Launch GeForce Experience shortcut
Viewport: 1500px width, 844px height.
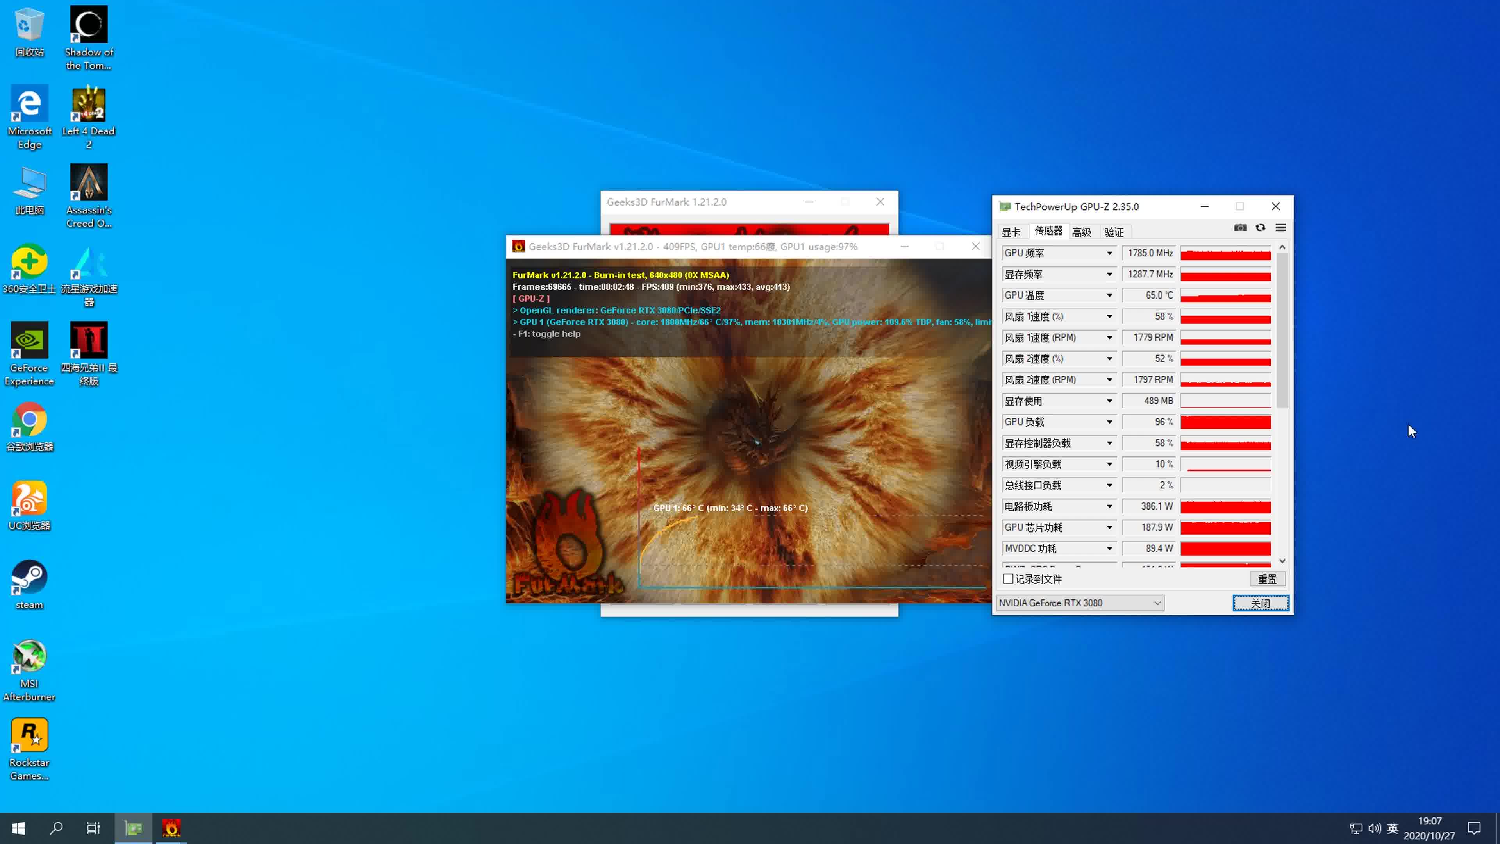point(29,354)
